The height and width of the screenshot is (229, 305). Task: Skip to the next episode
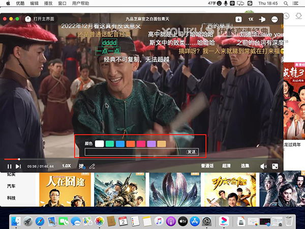pyautogui.click(x=18, y=166)
